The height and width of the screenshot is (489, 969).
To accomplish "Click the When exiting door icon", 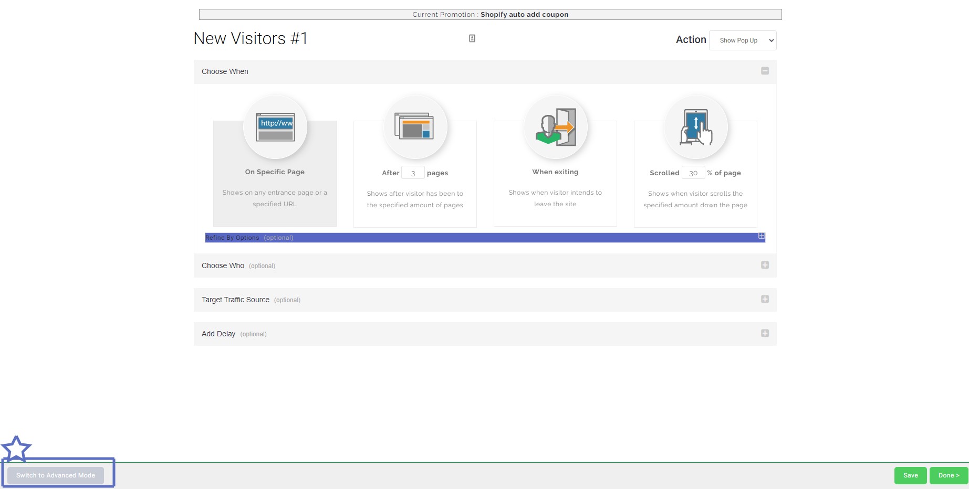I will pyautogui.click(x=555, y=127).
